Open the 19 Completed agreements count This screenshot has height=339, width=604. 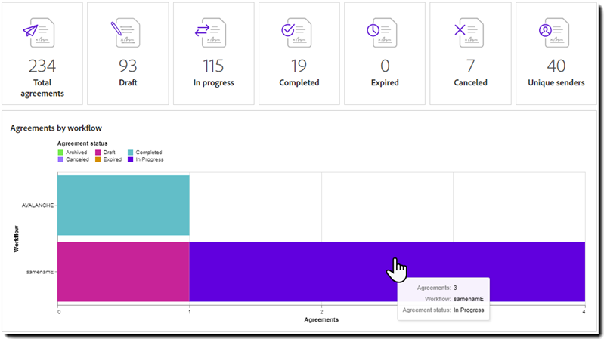tap(299, 66)
